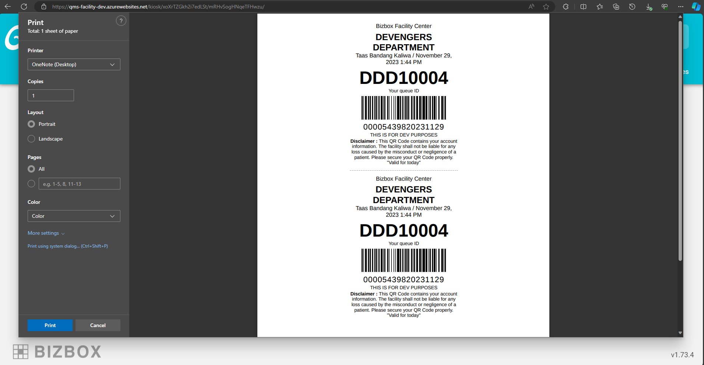This screenshot has width=704, height=365.
Task: Open print dialog help
Action: [121, 21]
